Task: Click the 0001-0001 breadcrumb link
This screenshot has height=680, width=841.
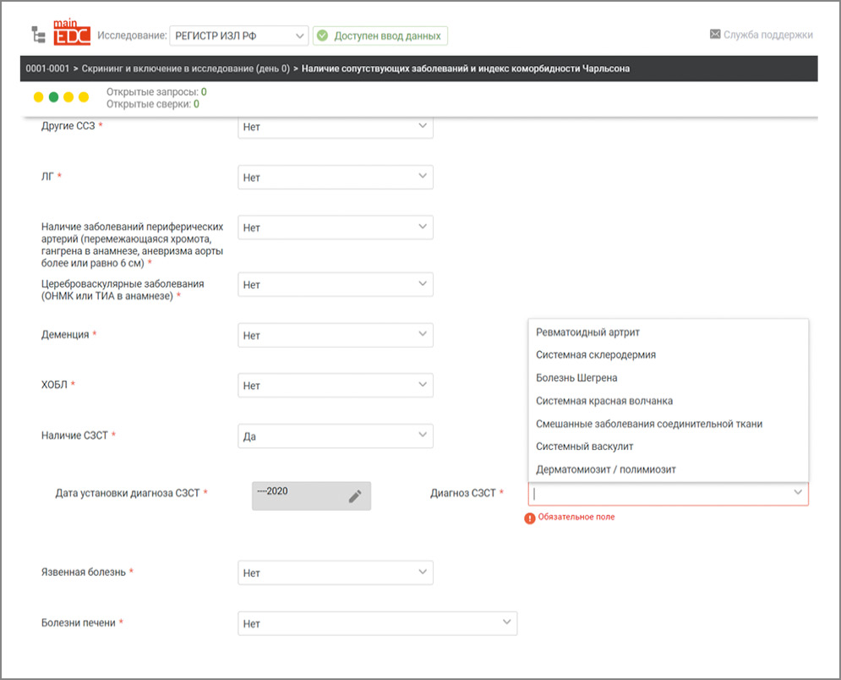Action: [46, 69]
